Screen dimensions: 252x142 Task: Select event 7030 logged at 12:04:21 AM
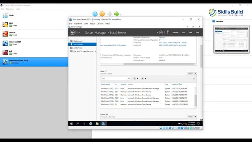(x=147, y=101)
